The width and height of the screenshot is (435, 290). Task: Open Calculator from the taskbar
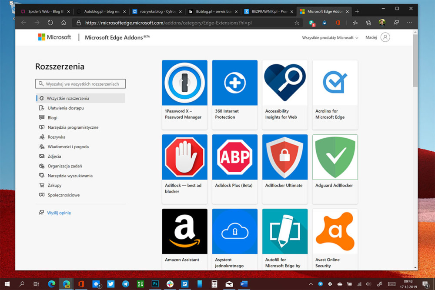tap(214, 284)
